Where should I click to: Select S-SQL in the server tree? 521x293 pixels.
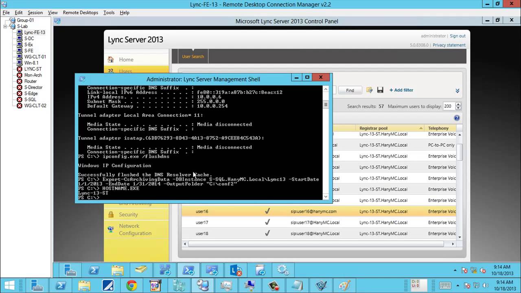coord(30,99)
